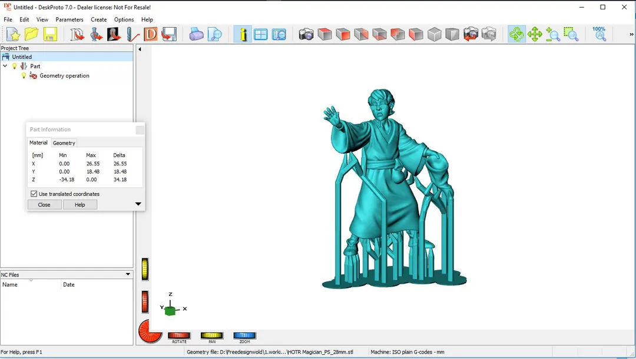
Task: Click the Close button in Part Information
Action: coord(44,205)
